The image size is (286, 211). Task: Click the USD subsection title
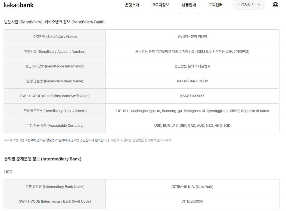pos(8,172)
